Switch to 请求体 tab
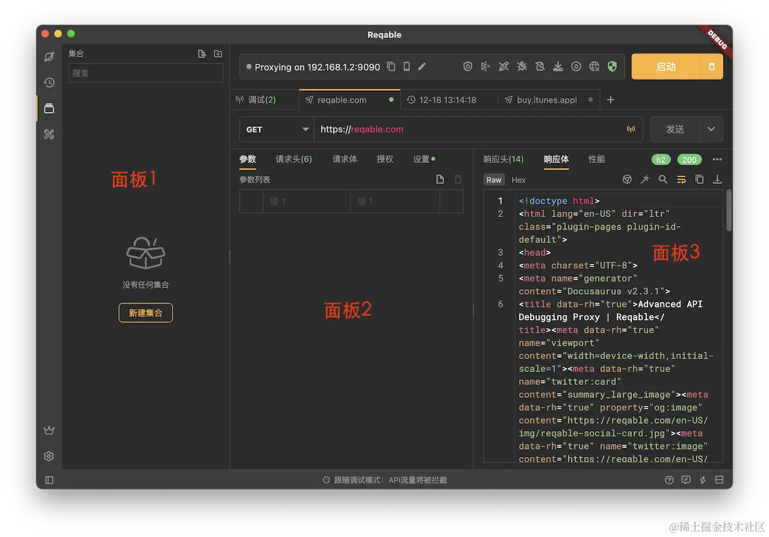The width and height of the screenshot is (769, 537). [x=345, y=159]
